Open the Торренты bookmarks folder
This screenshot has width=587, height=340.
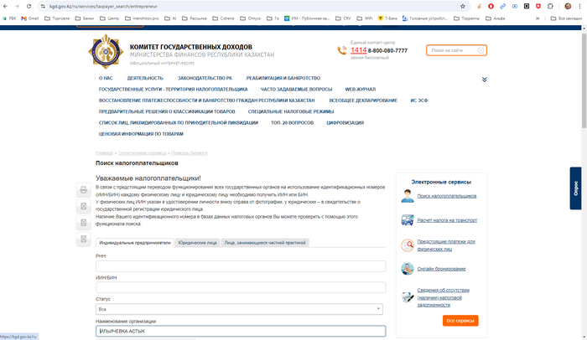click(466, 18)
